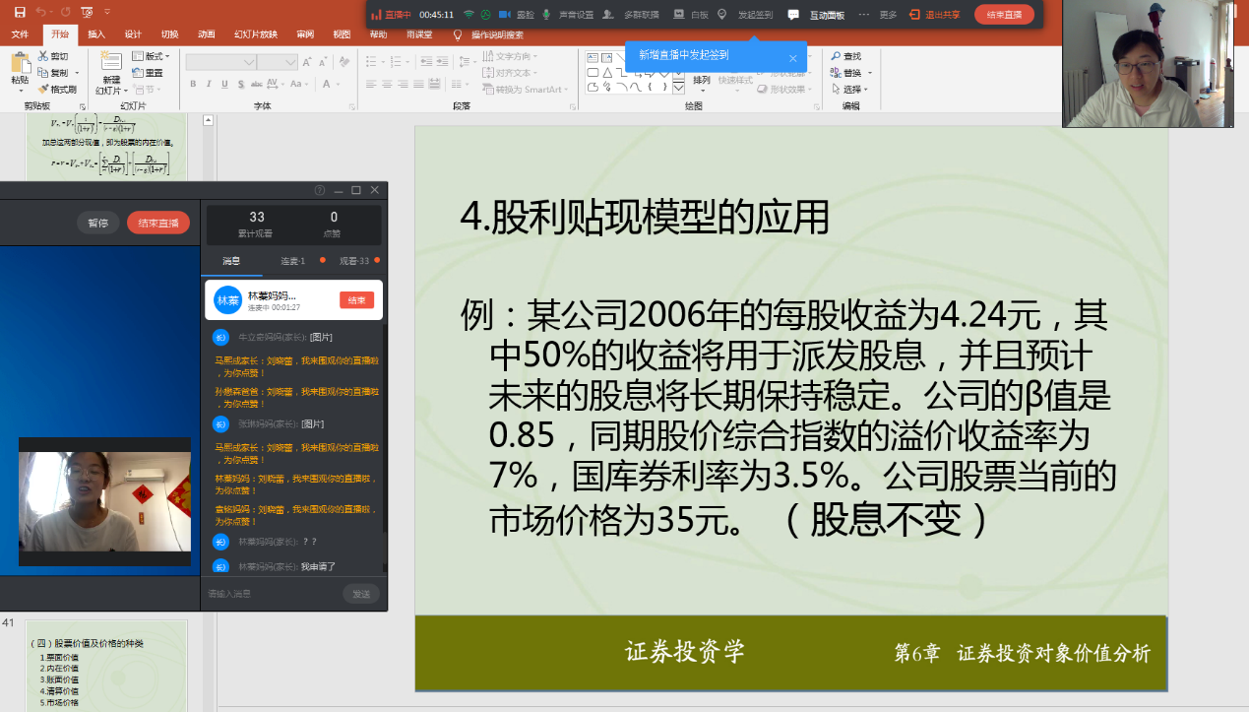Click the message input field
Viewport: 1249px width, 712px height.
[271, 594]
